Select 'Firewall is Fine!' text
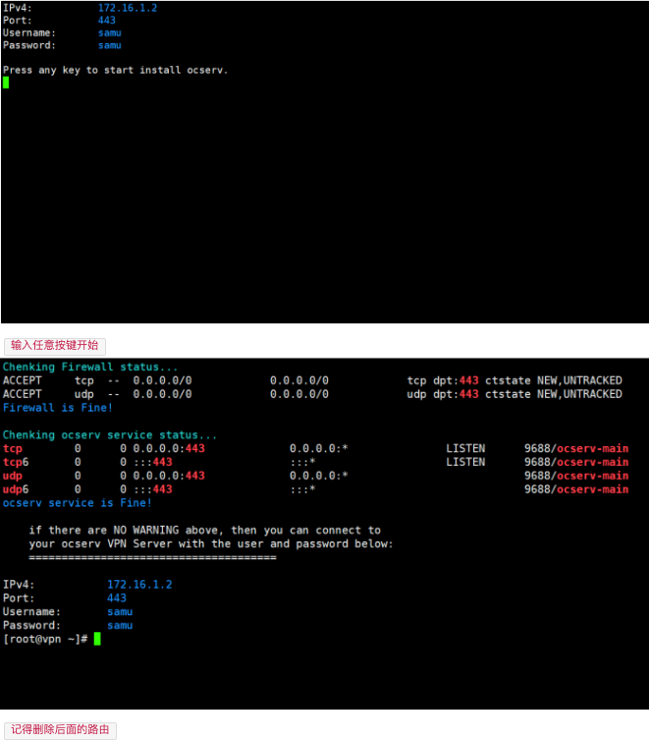This screenshot has width=649, height=741. pos(58,408)
